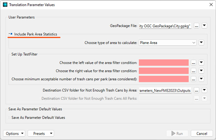Image resolution: width=216 pixels, height=140 pixels.
Task: Open the Presets menu button
Action: pyautogui.click(x=41, y=134)
